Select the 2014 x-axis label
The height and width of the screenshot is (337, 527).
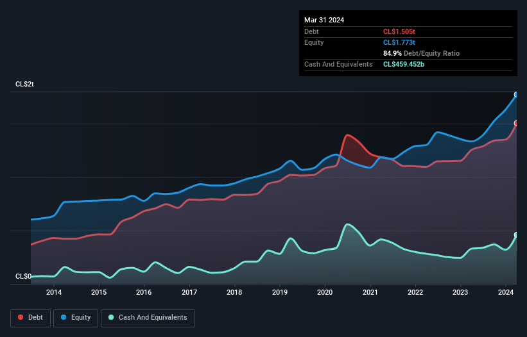coord(54,292)
